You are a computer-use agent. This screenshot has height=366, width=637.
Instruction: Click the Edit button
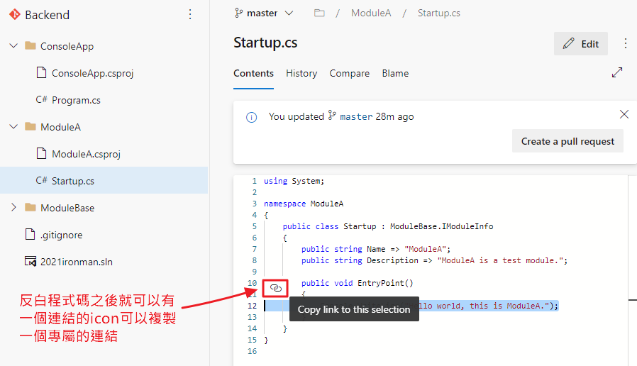click(x=580, y=44)
